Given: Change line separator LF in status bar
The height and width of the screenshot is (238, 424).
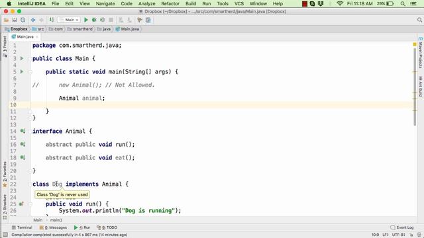Looking at the screenshot, I should click(x=386, y=235).
